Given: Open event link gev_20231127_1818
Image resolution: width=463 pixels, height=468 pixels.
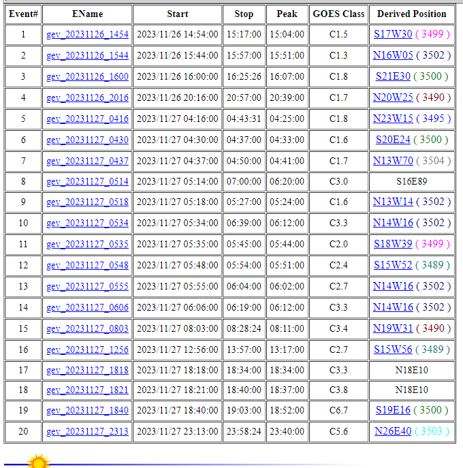Looking at the screenshot, I should (x=87, y=371).
